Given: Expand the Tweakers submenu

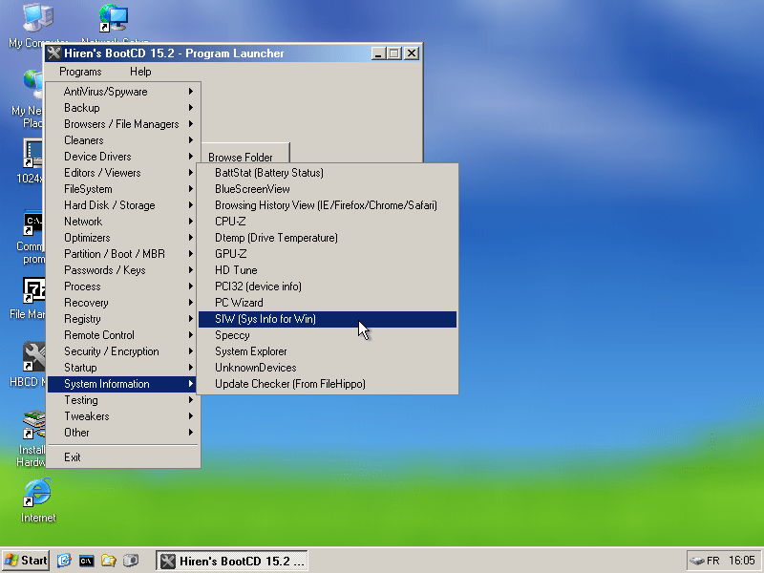Looking at the screenshot, I should point(123,416).
